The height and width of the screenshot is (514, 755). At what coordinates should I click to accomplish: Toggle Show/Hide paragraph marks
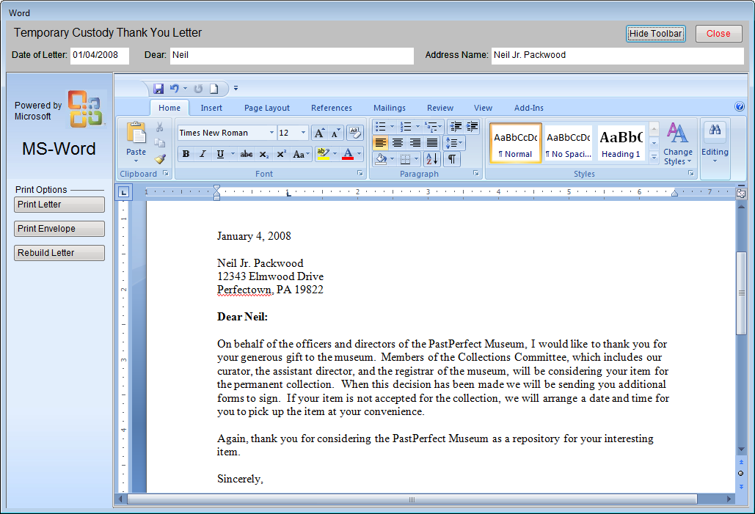(x=452, y=159)
